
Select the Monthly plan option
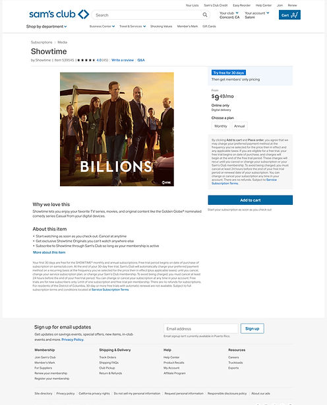[x=221, y=126]
